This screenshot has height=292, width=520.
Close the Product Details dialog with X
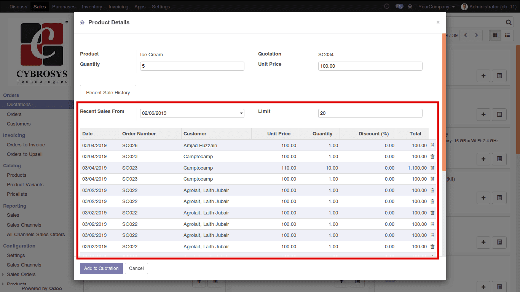tap(438, 22)
